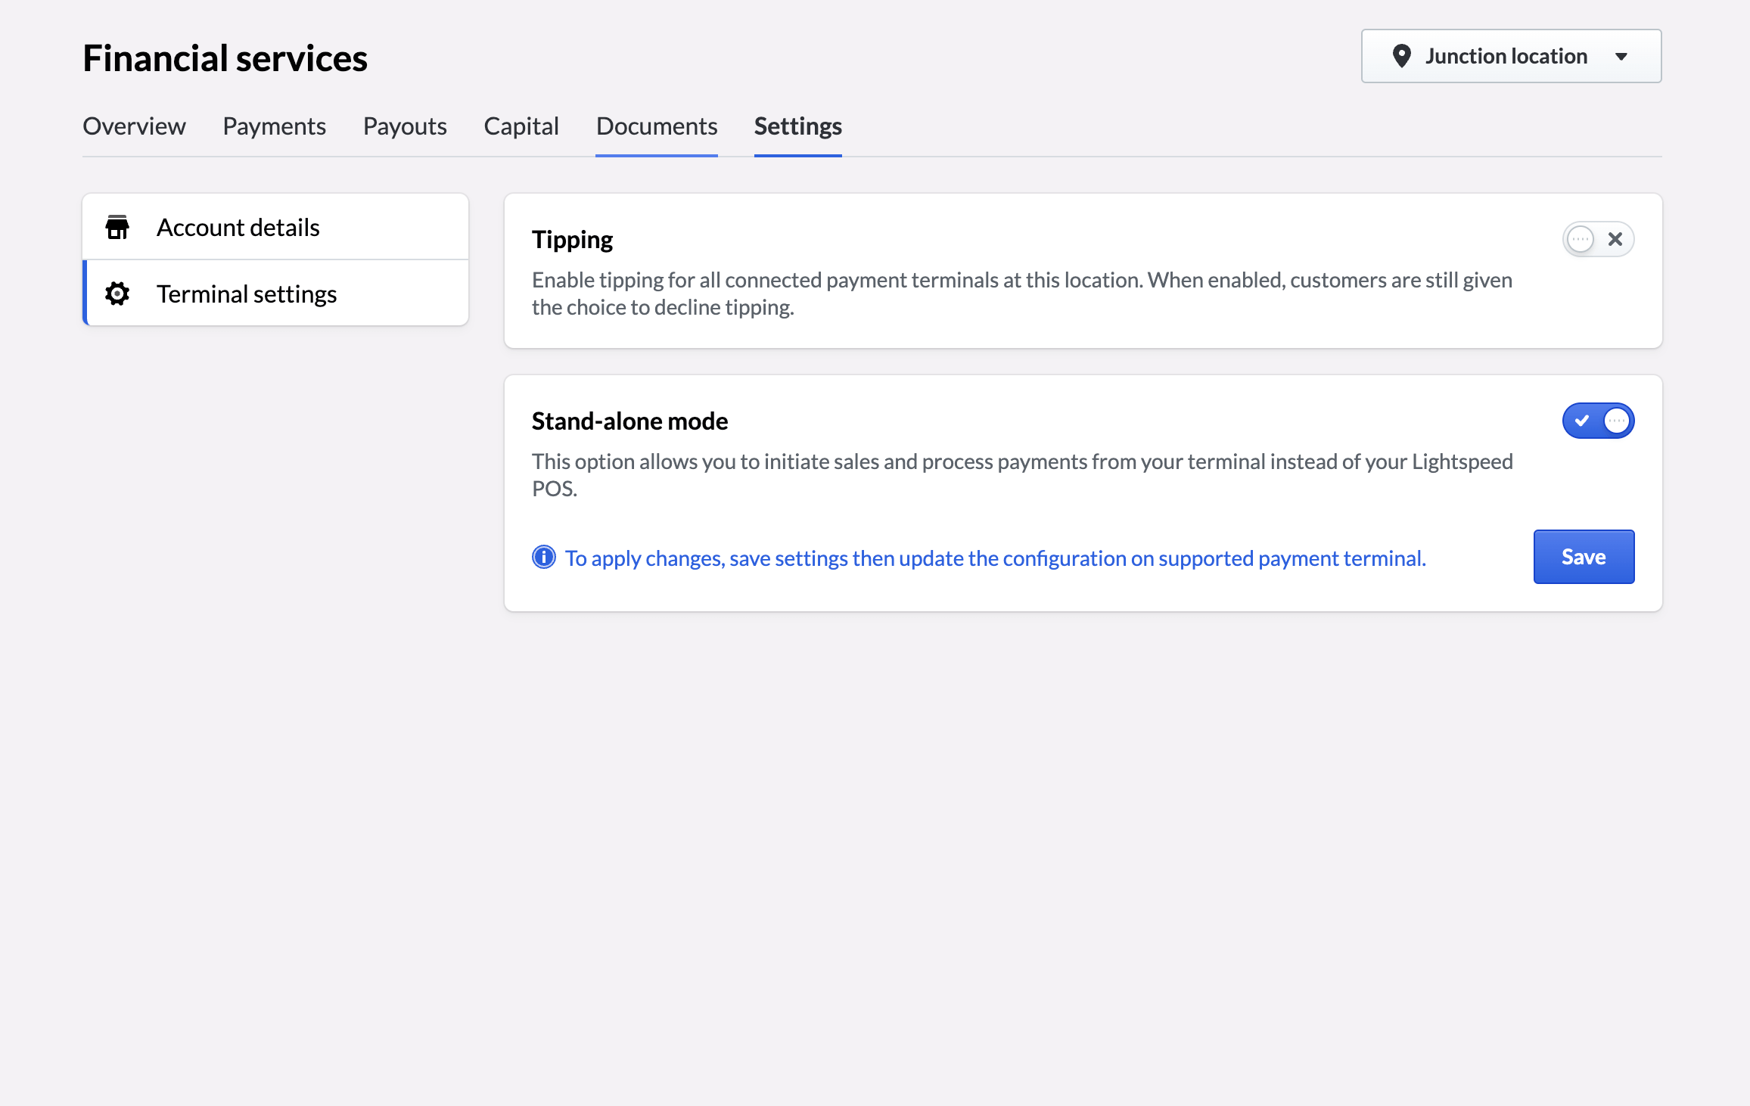
Task: Click the 'Enable tipping for all connected' description
Action: point(1021,294)
